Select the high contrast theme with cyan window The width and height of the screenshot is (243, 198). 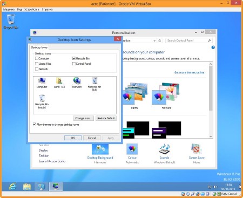(136, 129)
